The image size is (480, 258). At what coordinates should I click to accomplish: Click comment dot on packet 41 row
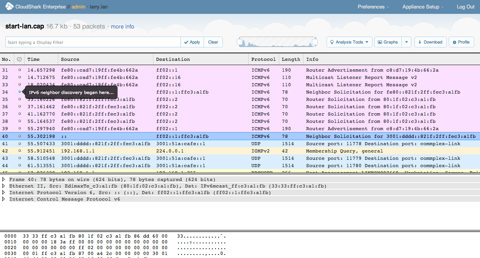[x=20, y=144]
